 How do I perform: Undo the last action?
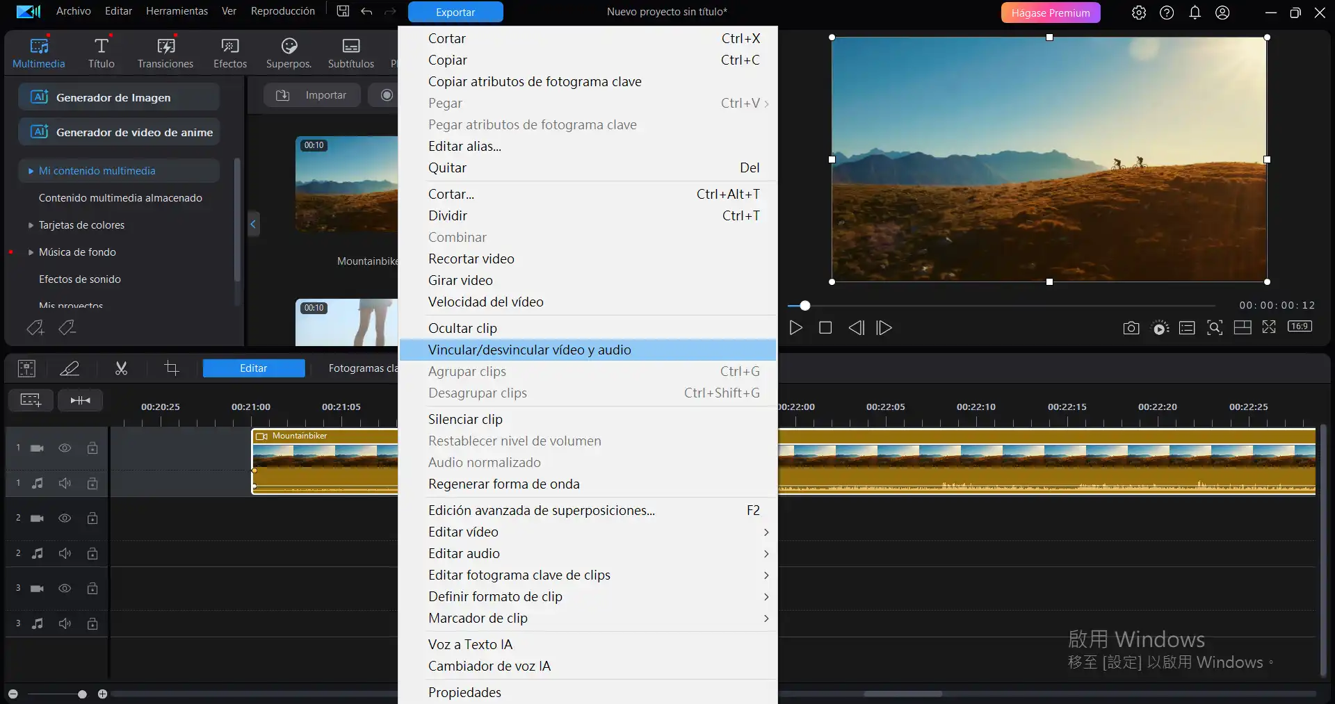pos(366,11)
